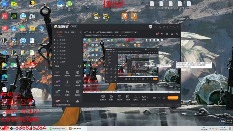Viewport: 233px width, 131px height.
Task: Open the 斗鱼直播 desktop shortcut
Action: [x=125, y=17]
